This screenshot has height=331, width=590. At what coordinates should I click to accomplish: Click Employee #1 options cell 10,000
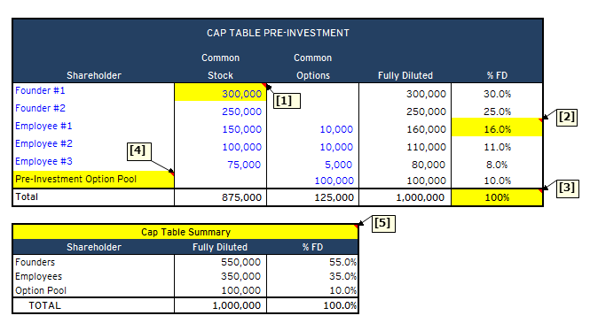[312, 129]
